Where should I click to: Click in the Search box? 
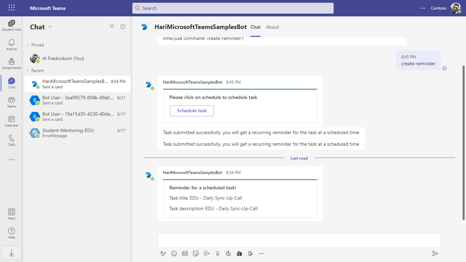(233, 8)
